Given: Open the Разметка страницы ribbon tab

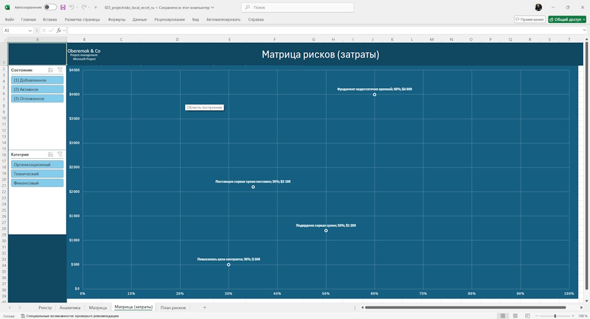Looking at the screenshot, I should [x=83, y=20].
